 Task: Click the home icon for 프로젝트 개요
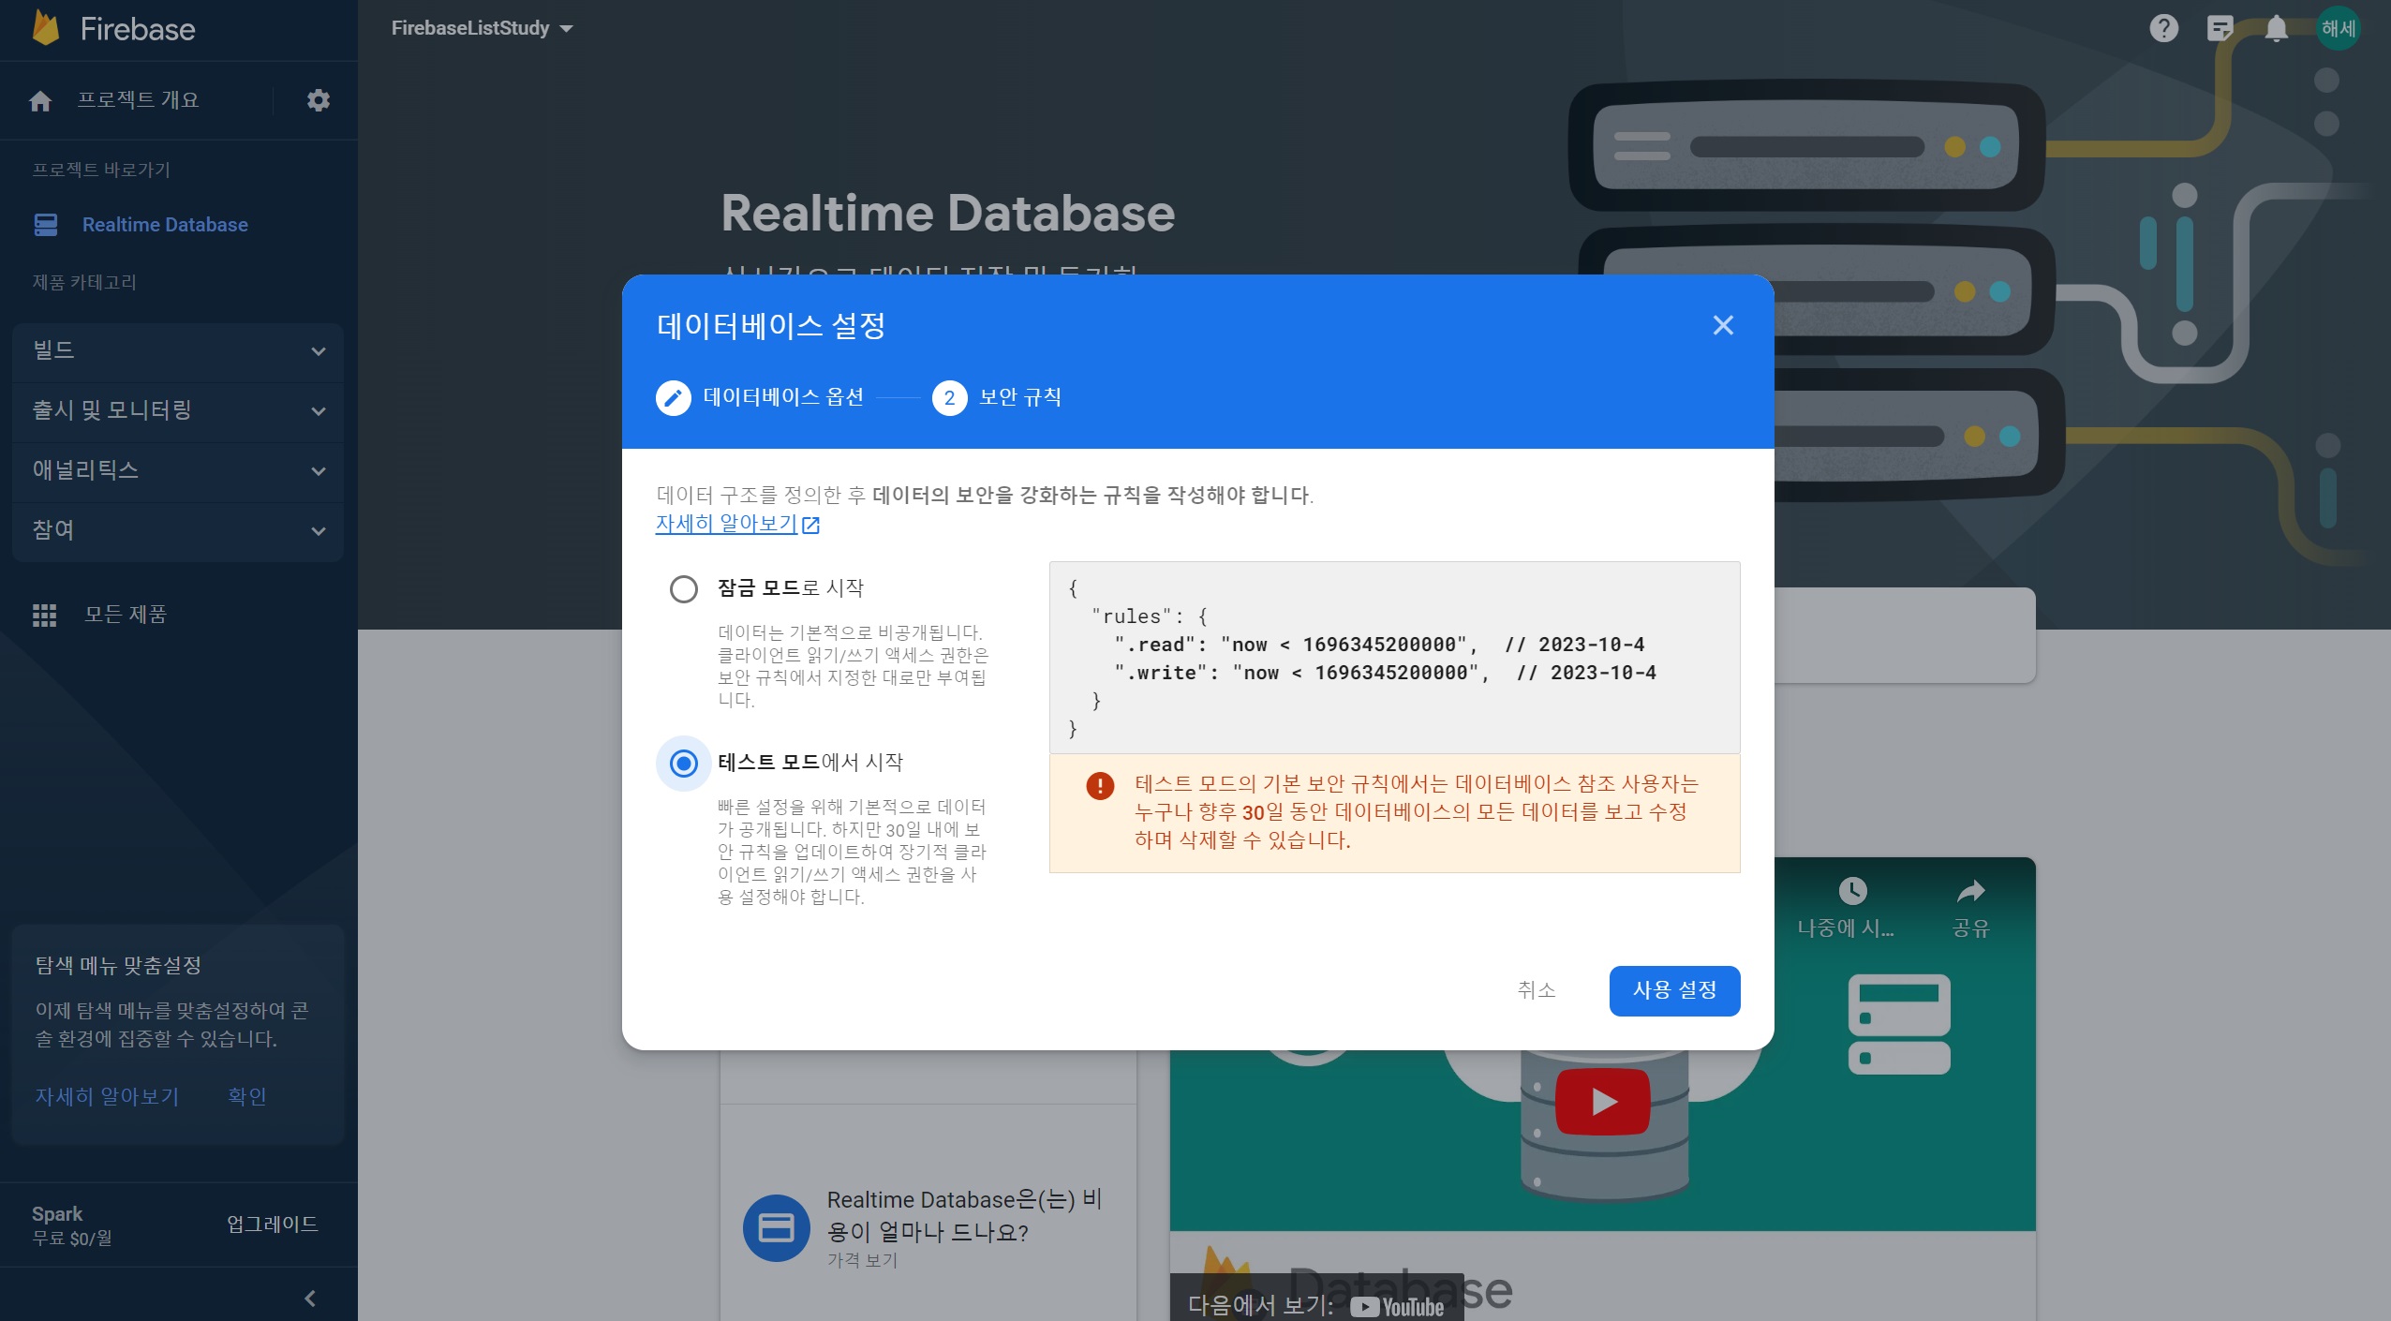40,100
